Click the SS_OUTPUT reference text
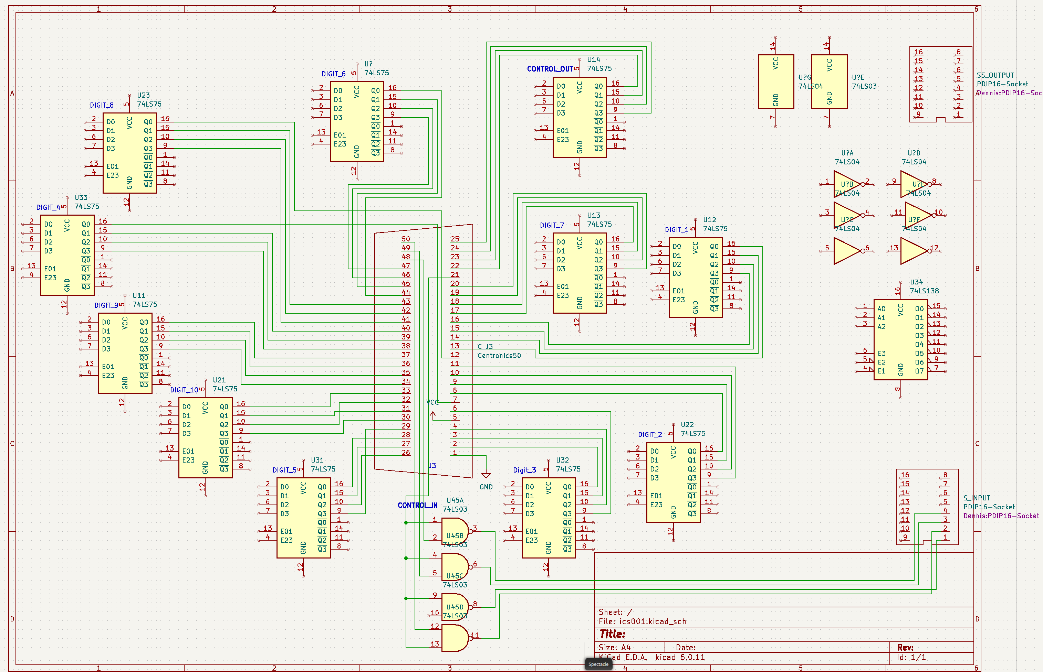 995,75
